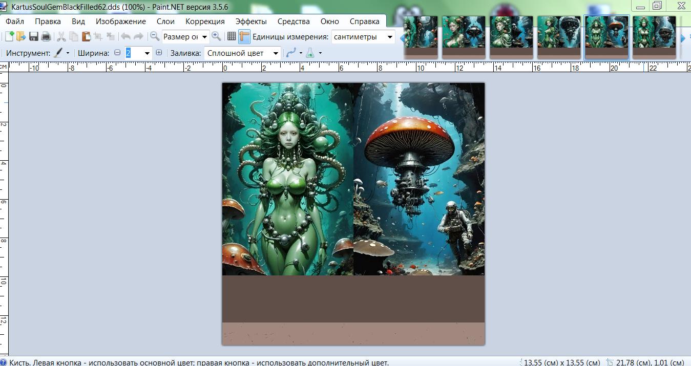Increase brush width with the plus button
The image size is (691, 366).
click(x=159, y=53)
